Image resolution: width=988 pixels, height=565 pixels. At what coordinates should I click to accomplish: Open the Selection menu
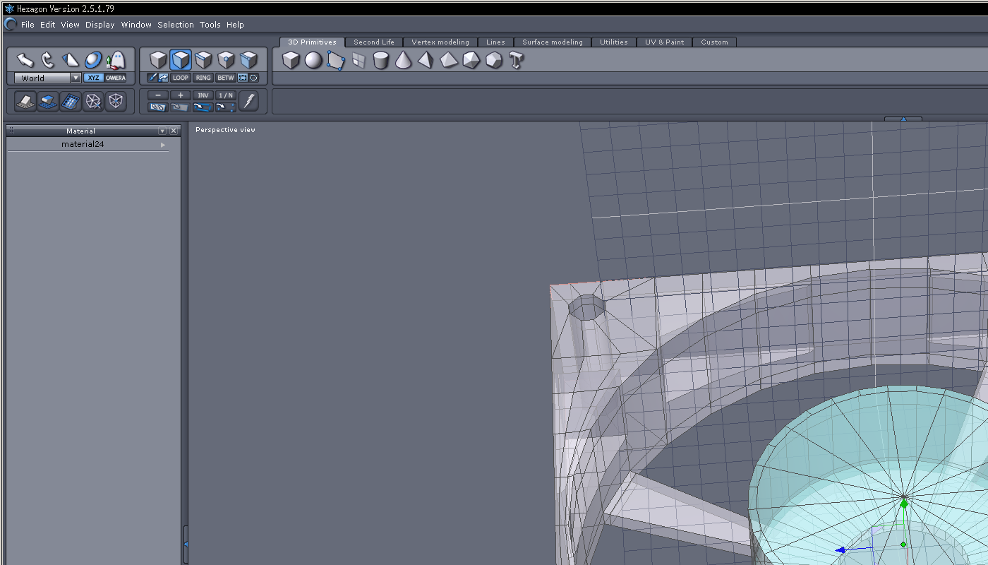click(x=175, y=25)
